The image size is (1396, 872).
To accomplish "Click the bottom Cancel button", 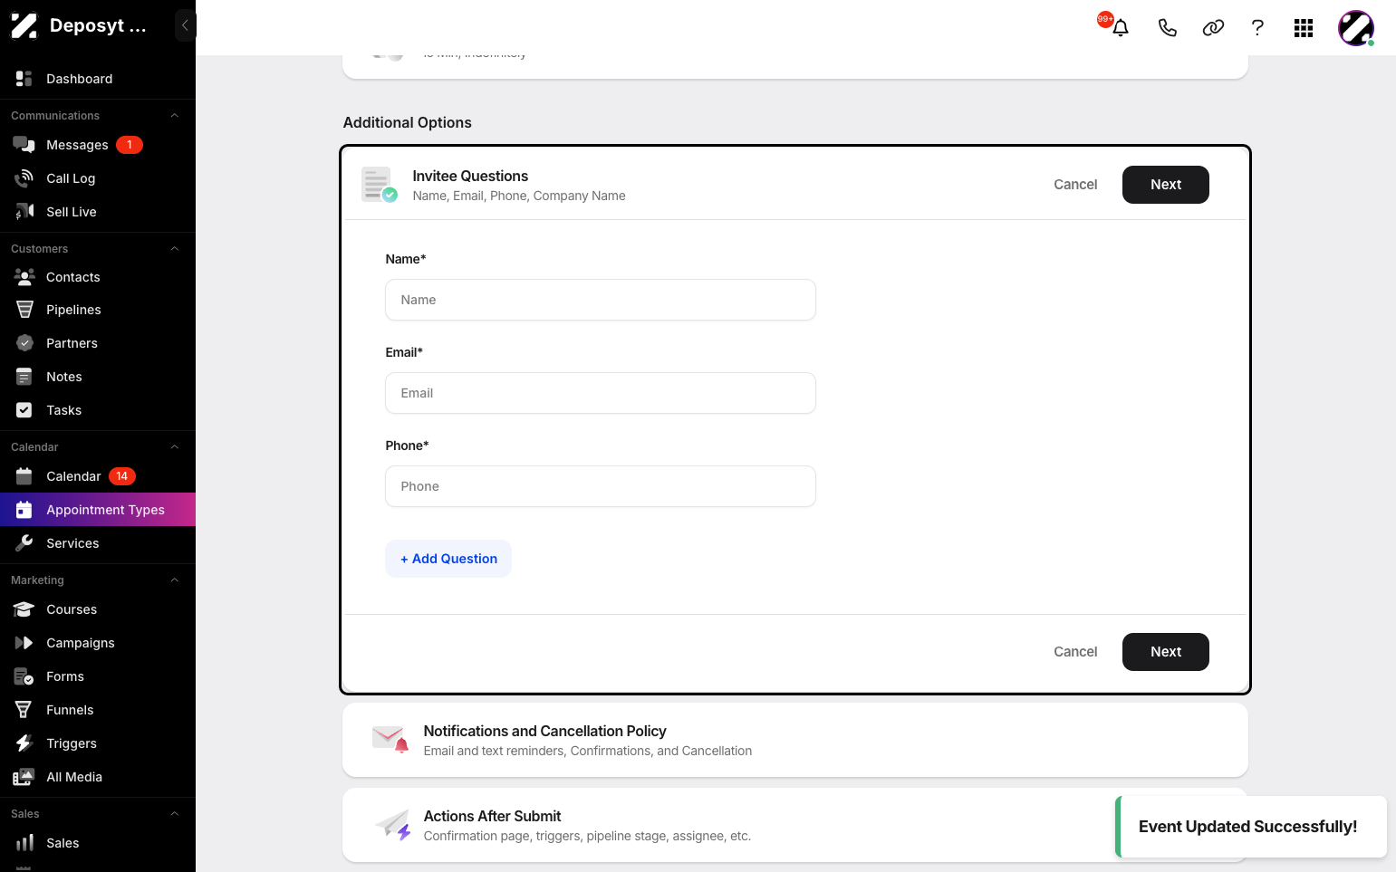I will click(1075, 652).
